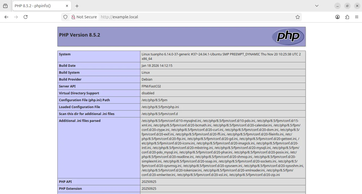Click the PHP elephant logo image
The image size is (362, 194).
tap(288, 36)
